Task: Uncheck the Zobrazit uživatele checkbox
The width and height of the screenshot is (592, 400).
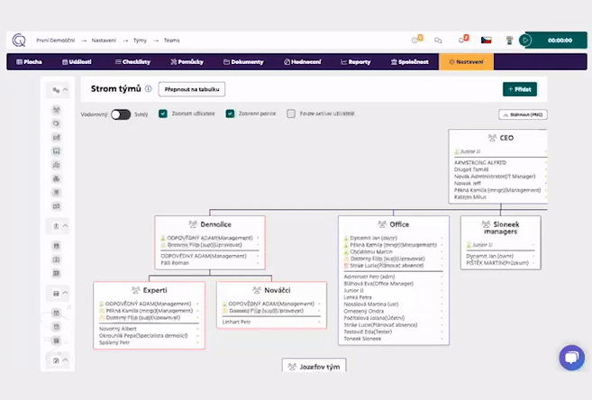Action: coord(163,114)
